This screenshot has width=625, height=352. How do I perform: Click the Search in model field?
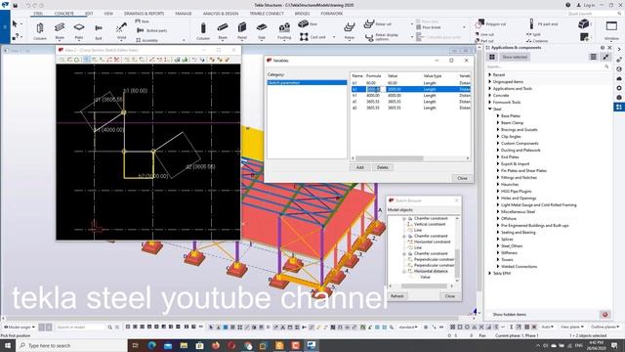81,327
